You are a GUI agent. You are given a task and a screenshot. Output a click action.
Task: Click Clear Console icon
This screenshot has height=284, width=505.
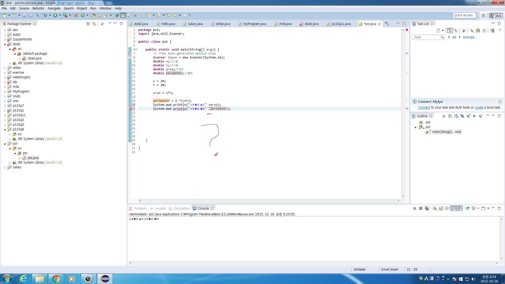tap(435, 208)
